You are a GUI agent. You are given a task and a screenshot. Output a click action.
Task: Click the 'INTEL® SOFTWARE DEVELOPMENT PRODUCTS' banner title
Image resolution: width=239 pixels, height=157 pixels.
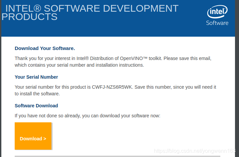90,12
